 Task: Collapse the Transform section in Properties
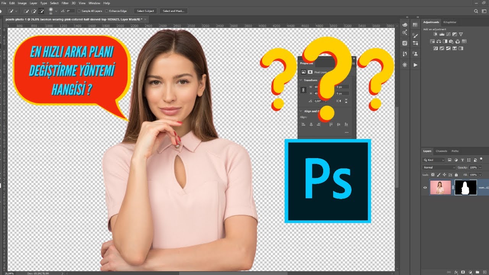(x=301, y=80)
